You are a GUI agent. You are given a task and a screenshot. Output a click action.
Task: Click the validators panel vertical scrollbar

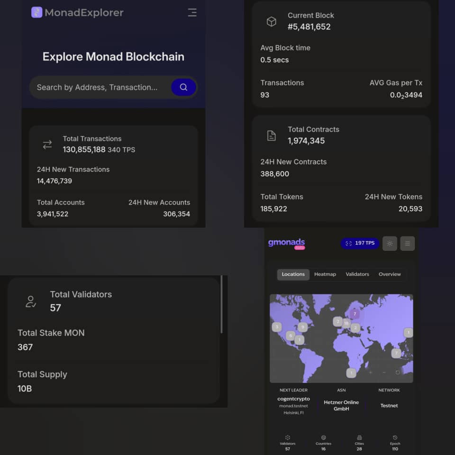click(221, 304)
